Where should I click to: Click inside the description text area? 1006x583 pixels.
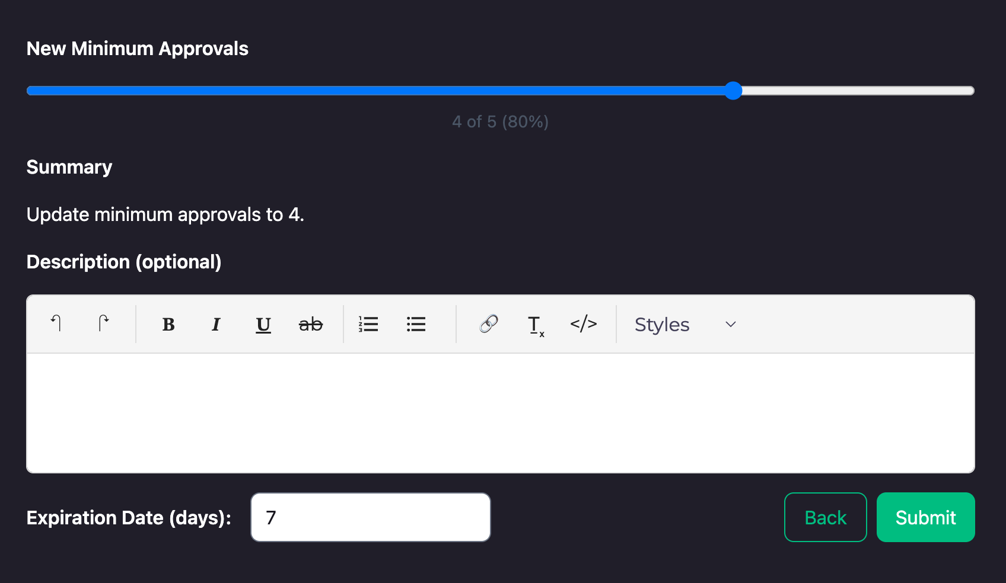coord(501,413)
